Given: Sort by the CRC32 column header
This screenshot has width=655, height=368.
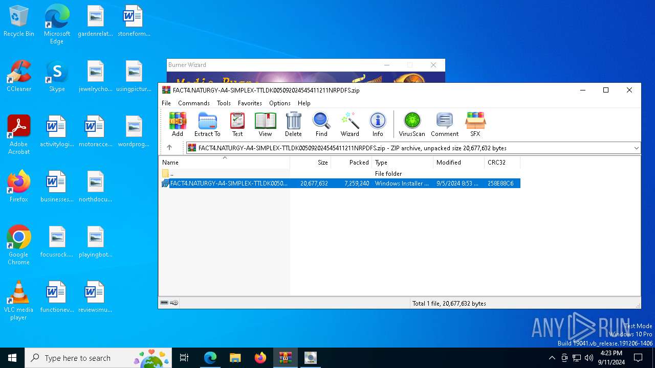Looking at the screenshot, I should click(503, 163).
